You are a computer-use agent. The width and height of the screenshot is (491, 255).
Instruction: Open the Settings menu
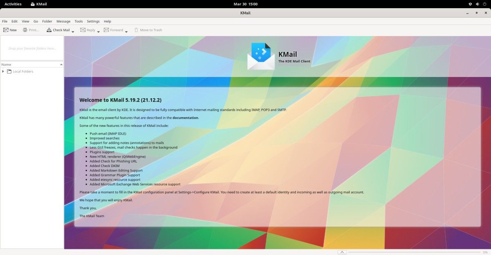coord(93,21)
